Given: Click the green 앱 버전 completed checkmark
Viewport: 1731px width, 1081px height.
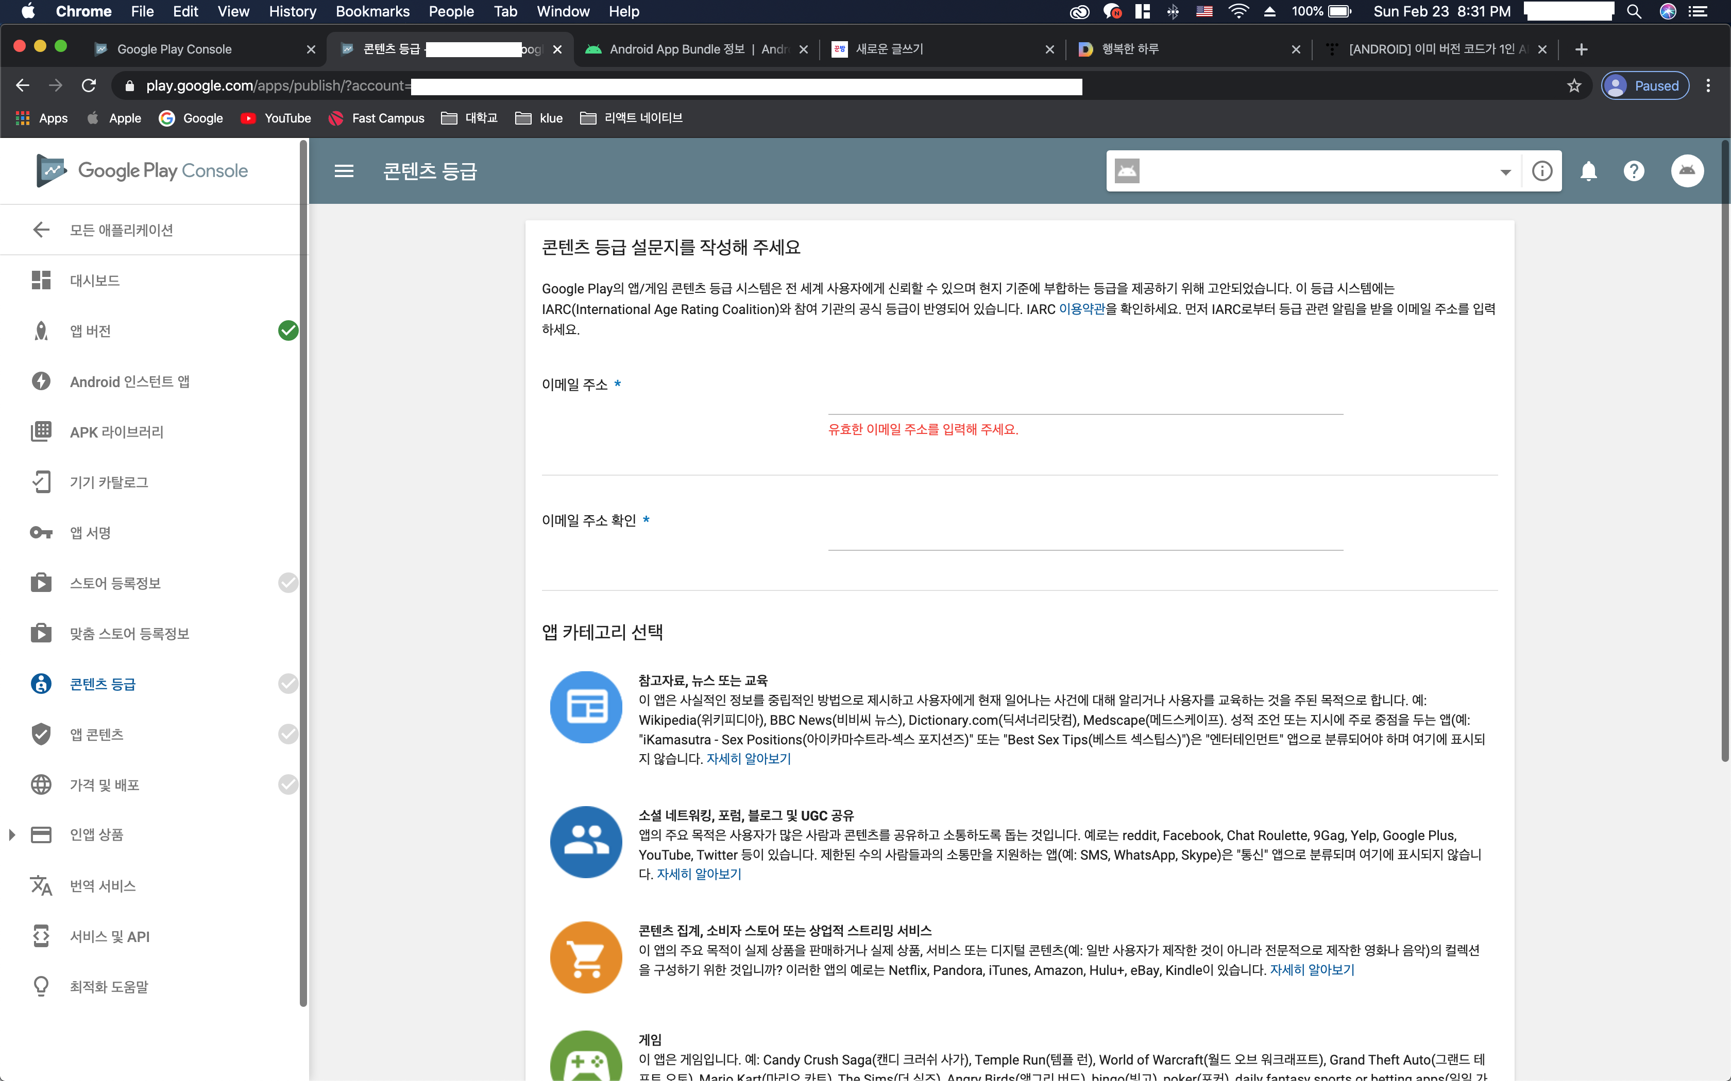Looking at the screenshot, I should pos(288,331).
